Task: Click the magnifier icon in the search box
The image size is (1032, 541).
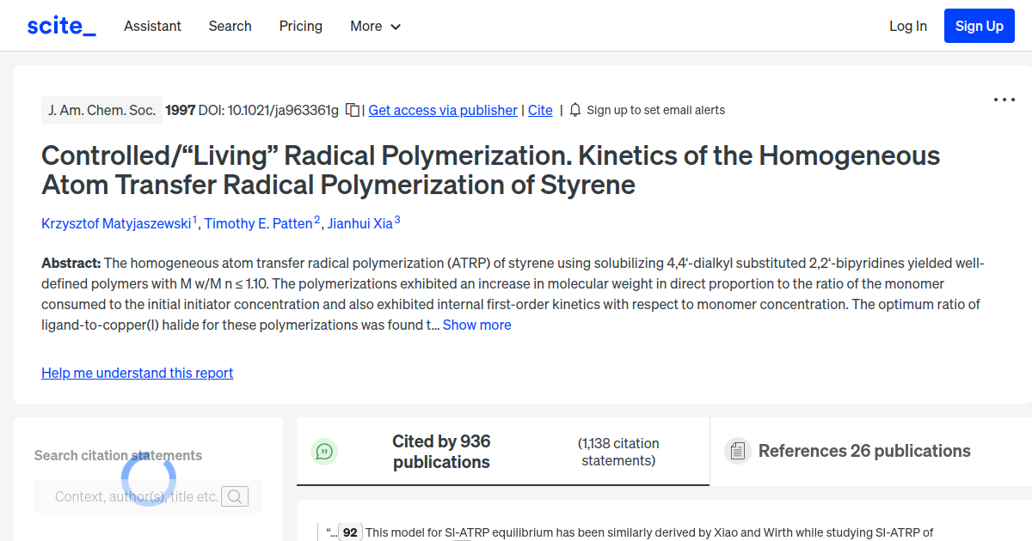Action: point(234,496)
